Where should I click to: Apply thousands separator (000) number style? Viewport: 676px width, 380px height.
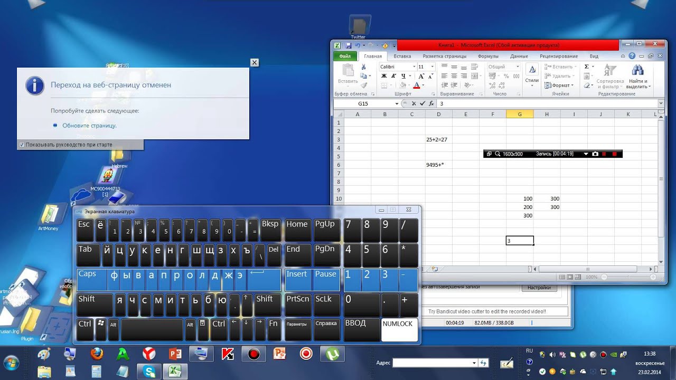tap(515, 76)
